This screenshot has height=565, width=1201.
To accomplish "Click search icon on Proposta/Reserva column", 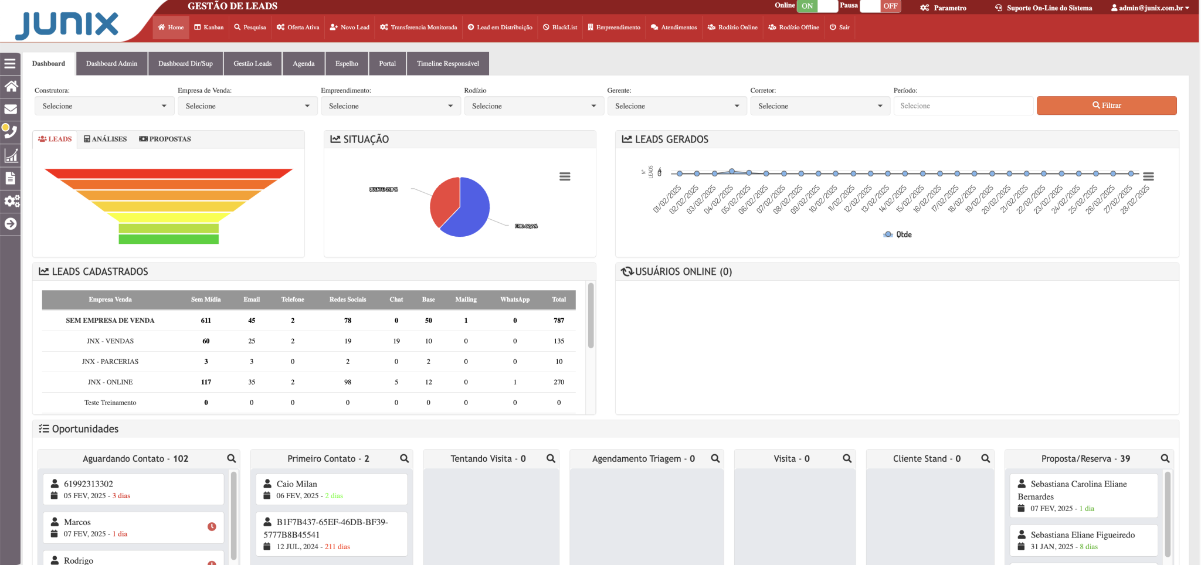I will pyautogui.click(x=1165, y=459).
